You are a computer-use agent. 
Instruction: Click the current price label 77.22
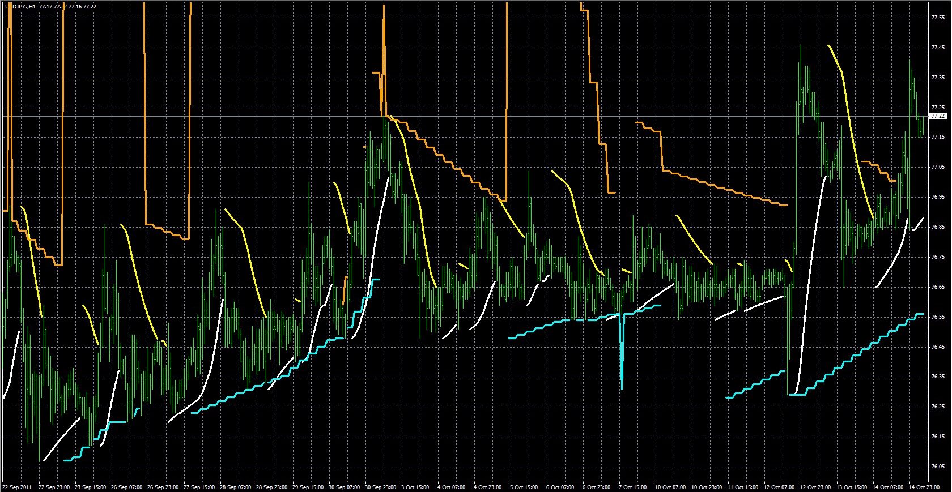click(x=938, y=116)
